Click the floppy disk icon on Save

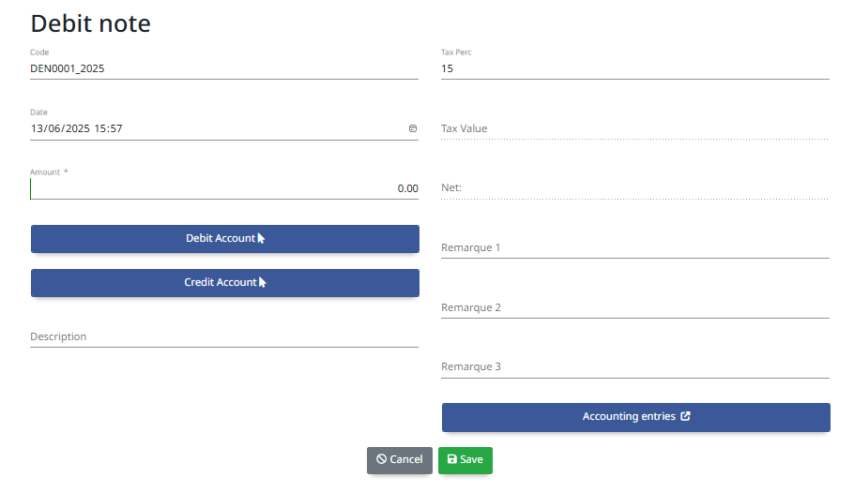(x=451, y=459)
